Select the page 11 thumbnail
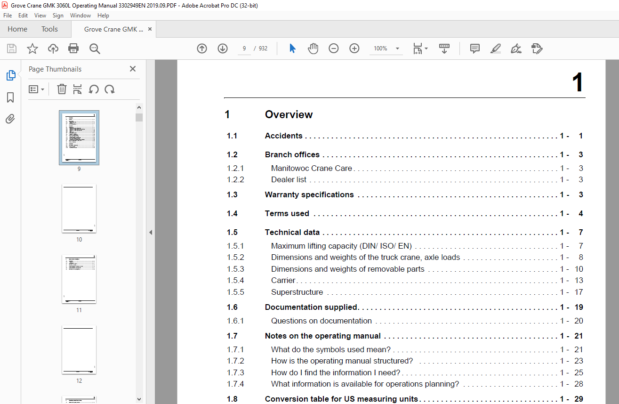619x404 pixels. 79,279
